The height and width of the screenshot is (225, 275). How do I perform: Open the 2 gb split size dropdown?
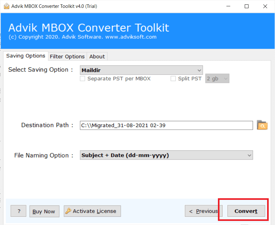tap(217, 78)
